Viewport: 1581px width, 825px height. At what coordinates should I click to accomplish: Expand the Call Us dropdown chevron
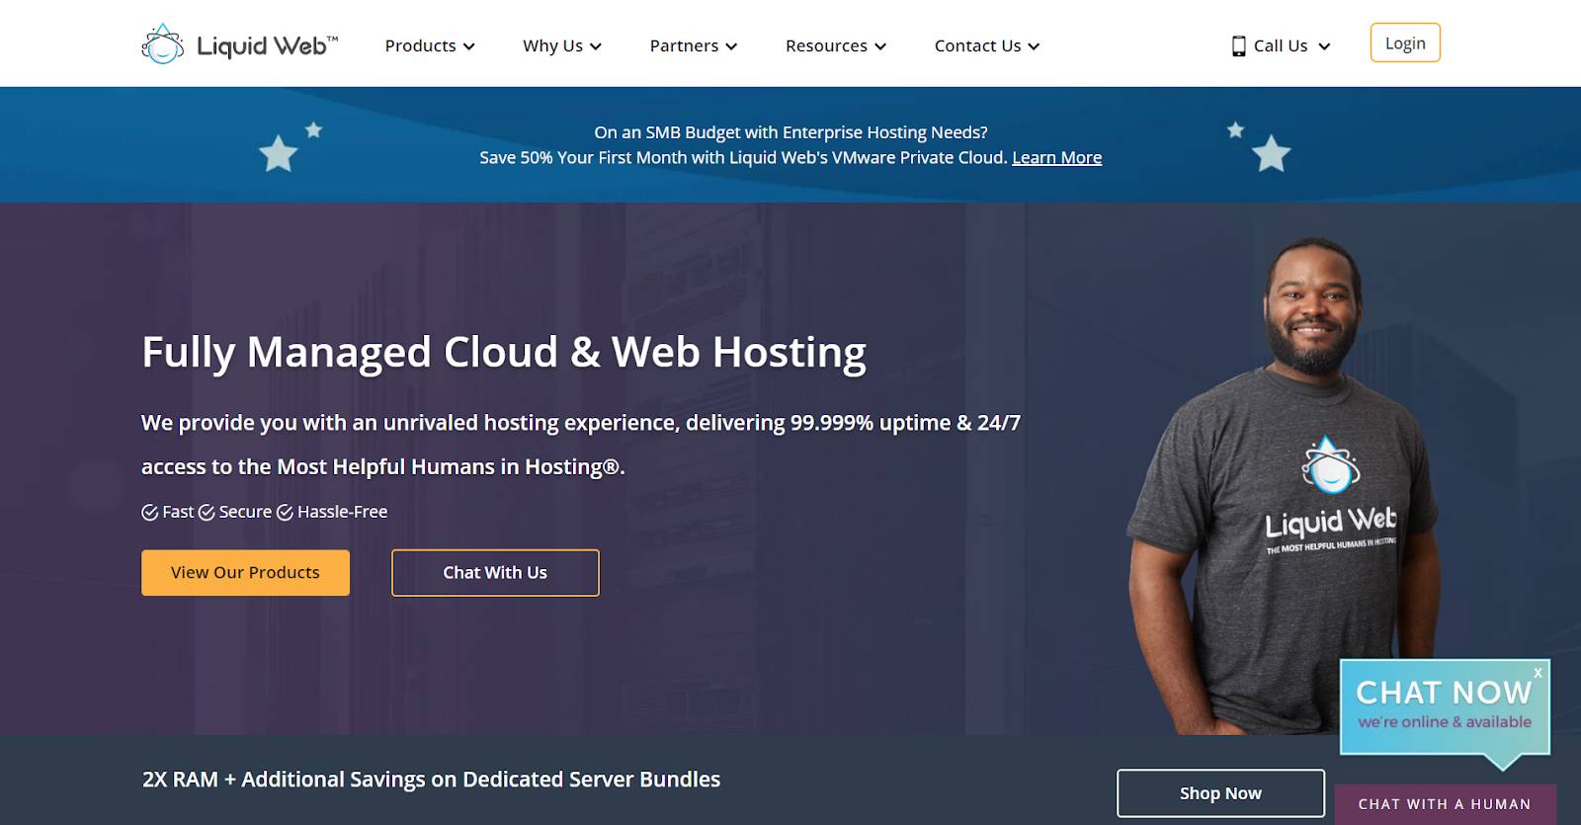(x=1324, y=46)
